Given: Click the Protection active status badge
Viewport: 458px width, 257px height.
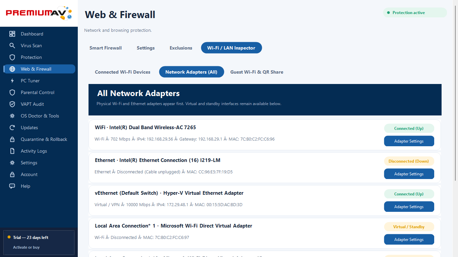Looking at the screenshot, I should tap(415, 13).
